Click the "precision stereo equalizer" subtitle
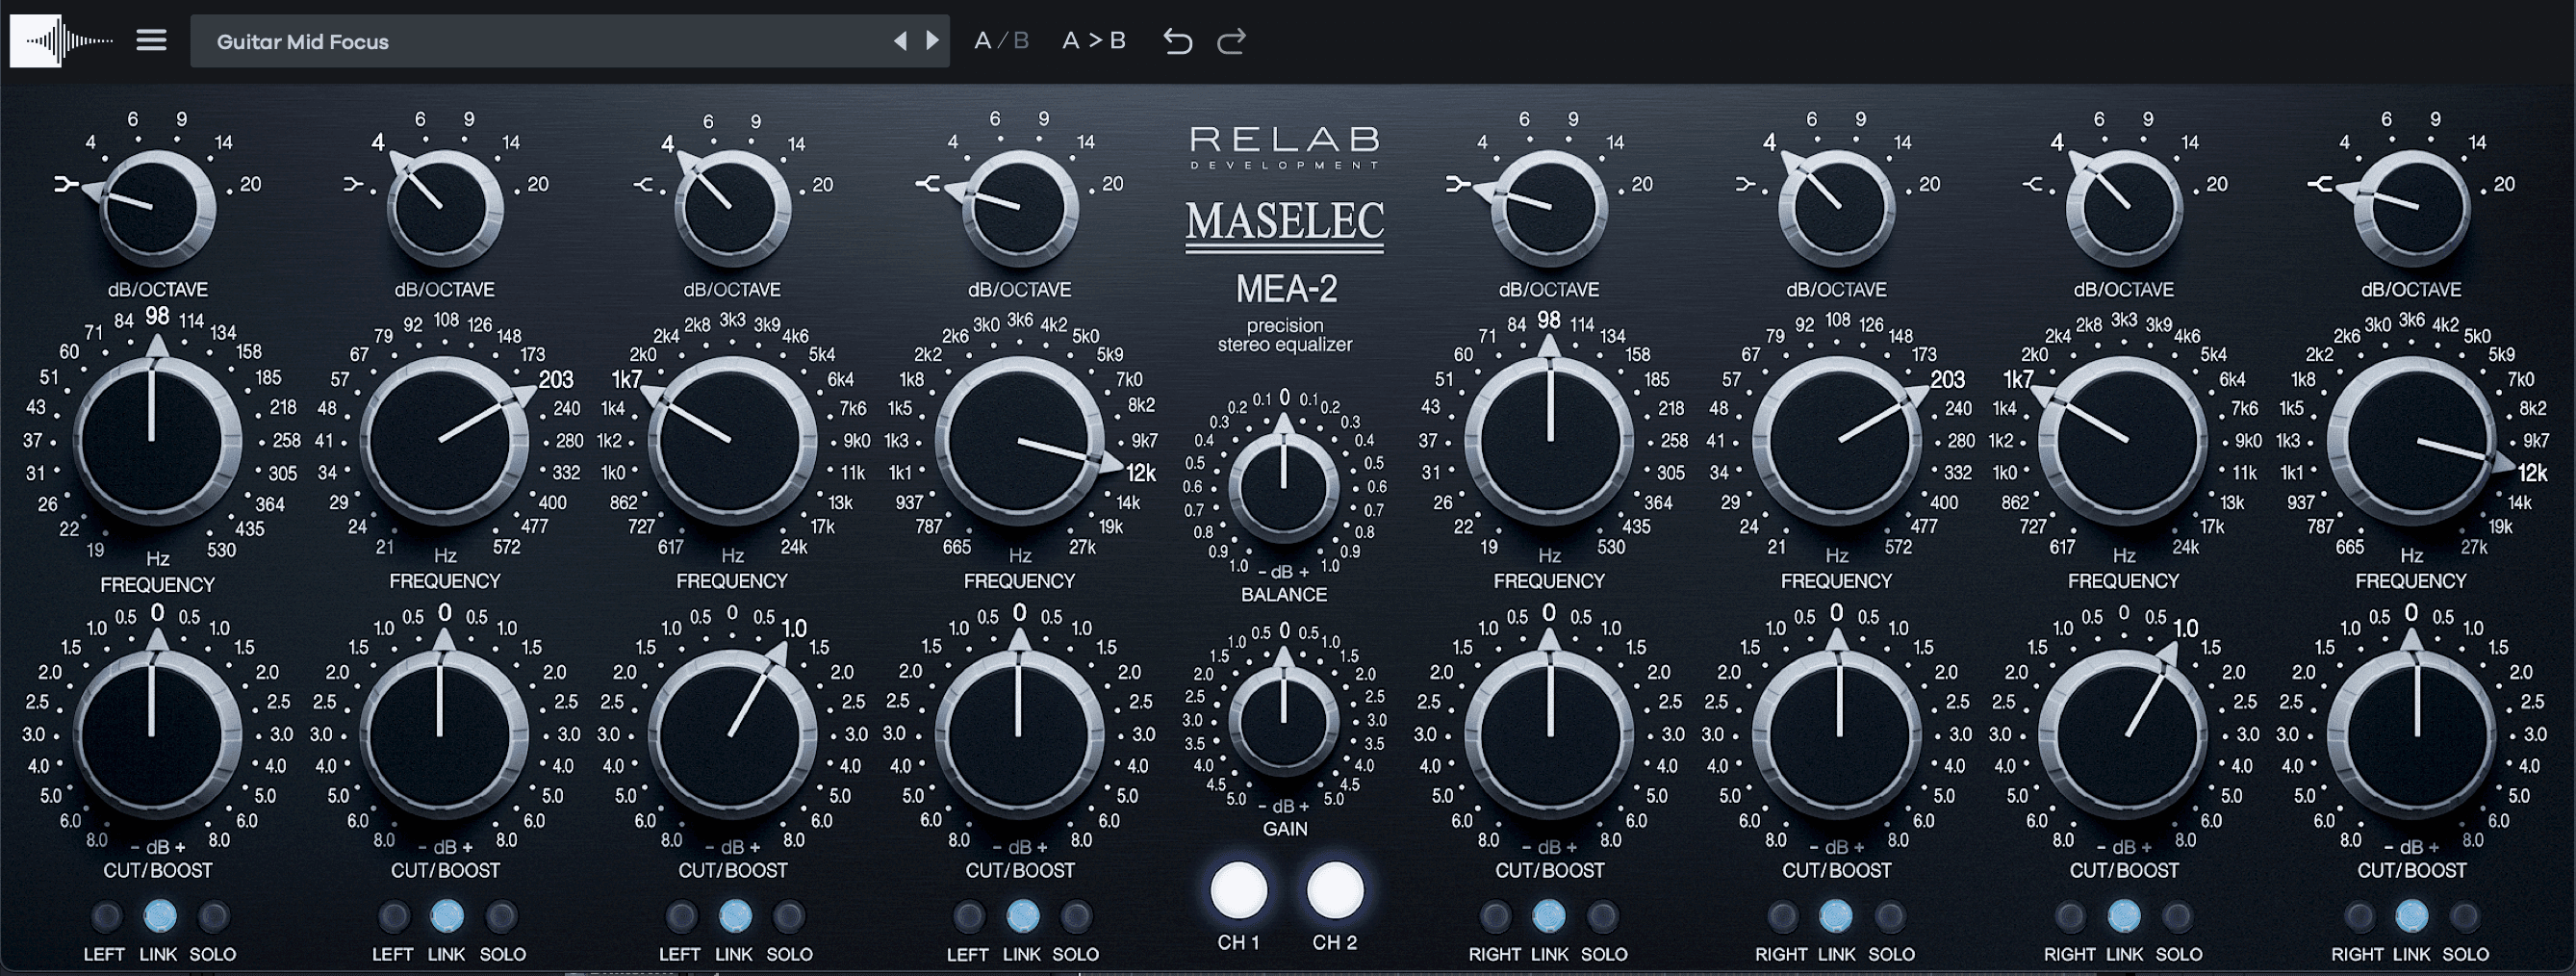This screenshot has width=2576, height=976. click(x=1285, y=335)
